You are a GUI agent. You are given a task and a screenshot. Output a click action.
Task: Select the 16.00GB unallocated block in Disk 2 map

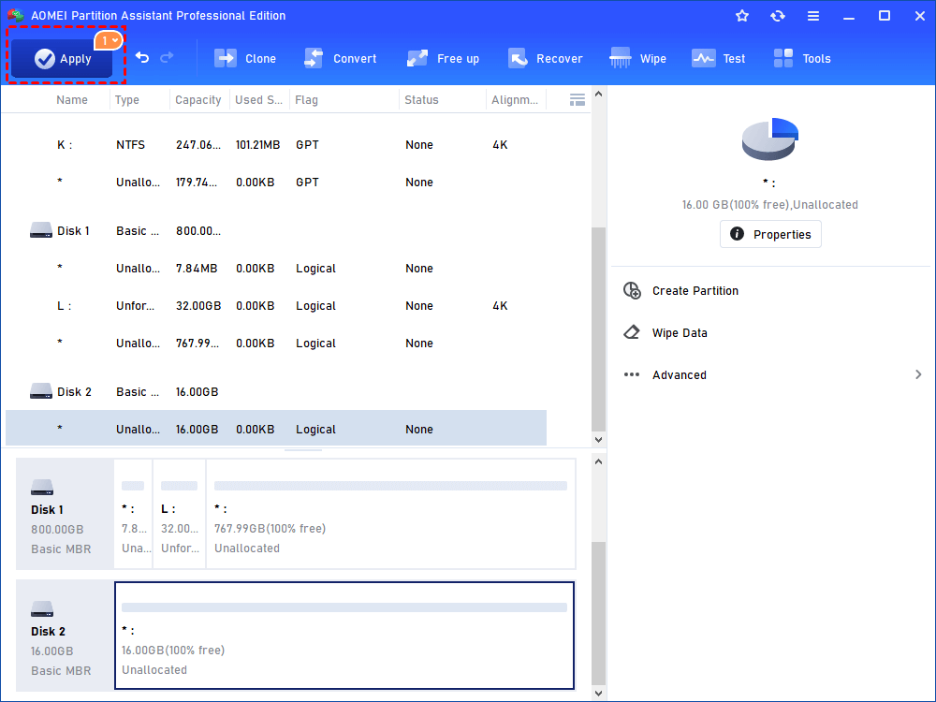pyautogui.click(x=344, y=636)
